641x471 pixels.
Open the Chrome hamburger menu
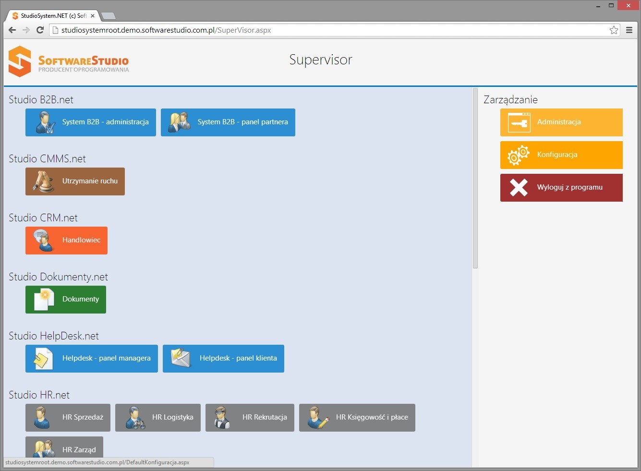point(629,30)
